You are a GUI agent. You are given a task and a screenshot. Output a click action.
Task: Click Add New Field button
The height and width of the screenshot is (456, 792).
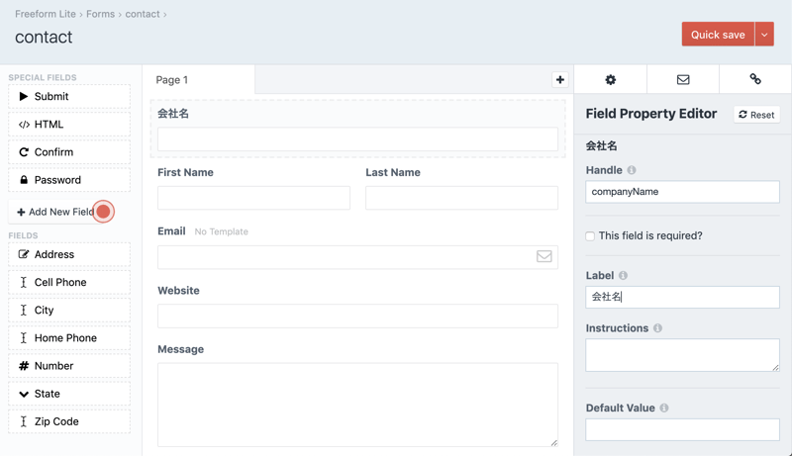pos(55,212)
